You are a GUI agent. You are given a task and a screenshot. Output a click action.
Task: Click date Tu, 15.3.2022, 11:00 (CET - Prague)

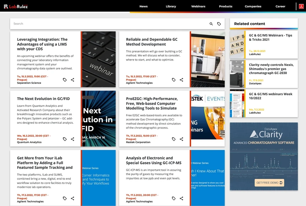coord(32,78)
